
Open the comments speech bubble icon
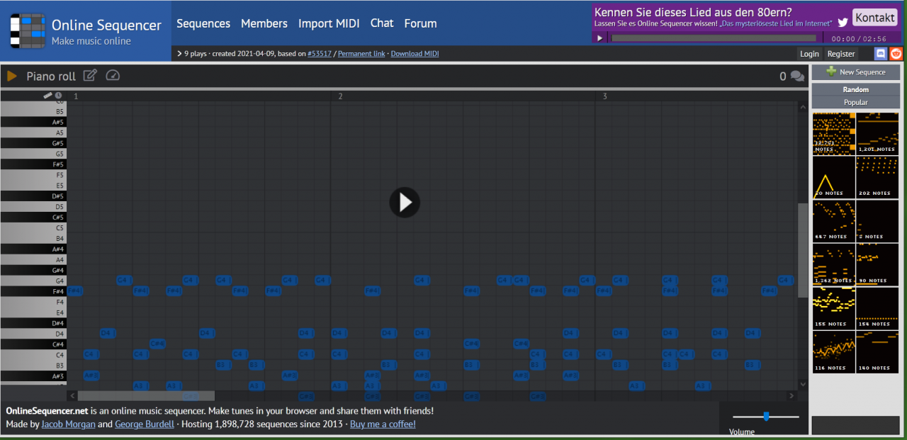pos(797,77)
